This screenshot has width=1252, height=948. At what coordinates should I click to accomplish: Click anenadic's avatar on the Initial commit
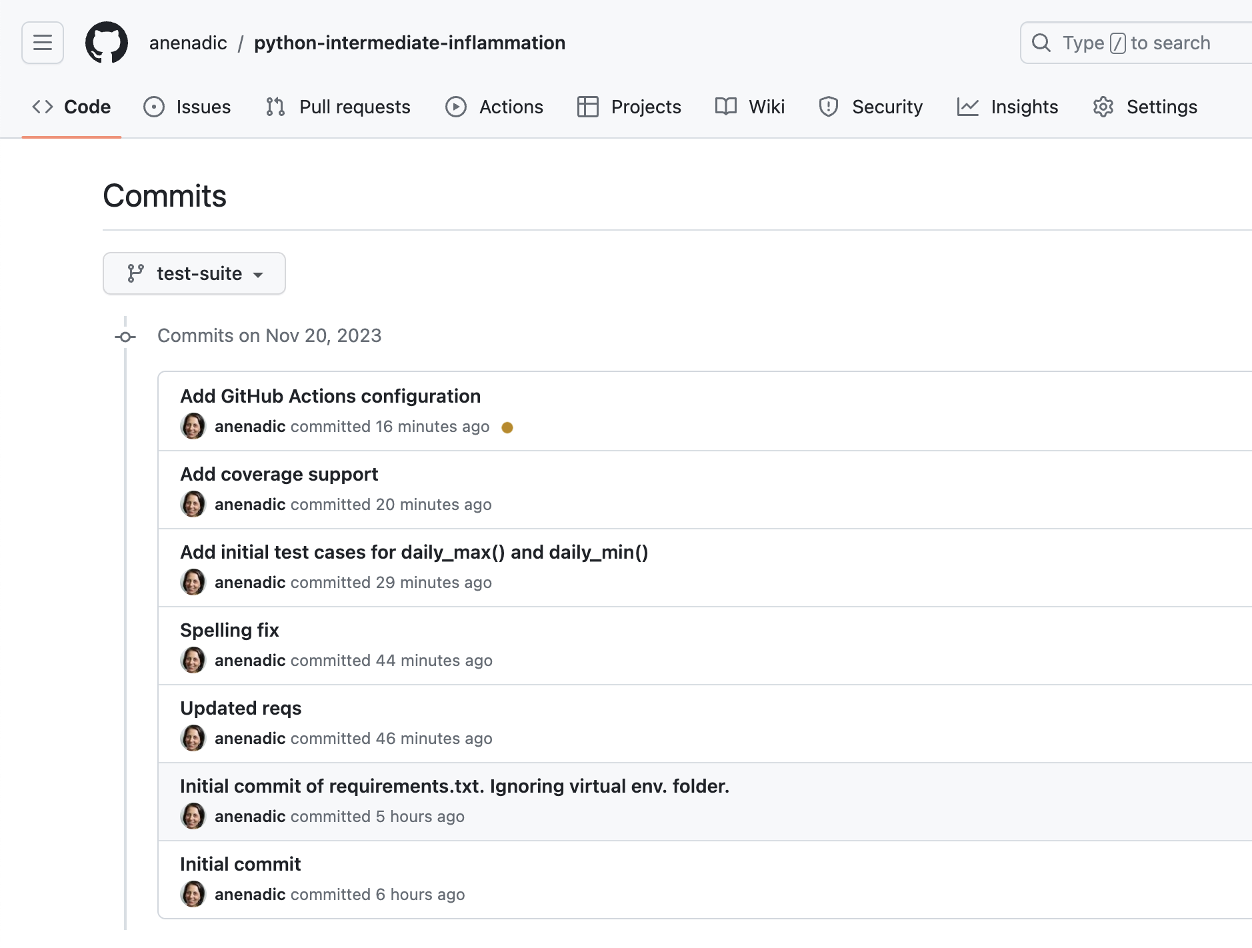pyautogui.click(x=193, y=894)
